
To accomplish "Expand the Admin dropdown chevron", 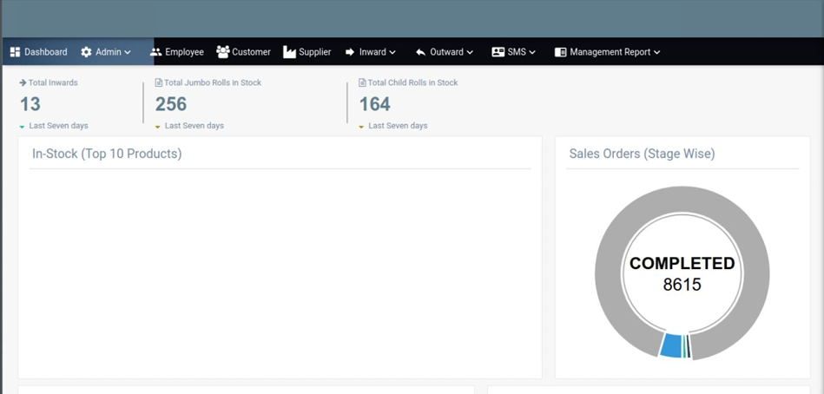I will pos(128,52).
